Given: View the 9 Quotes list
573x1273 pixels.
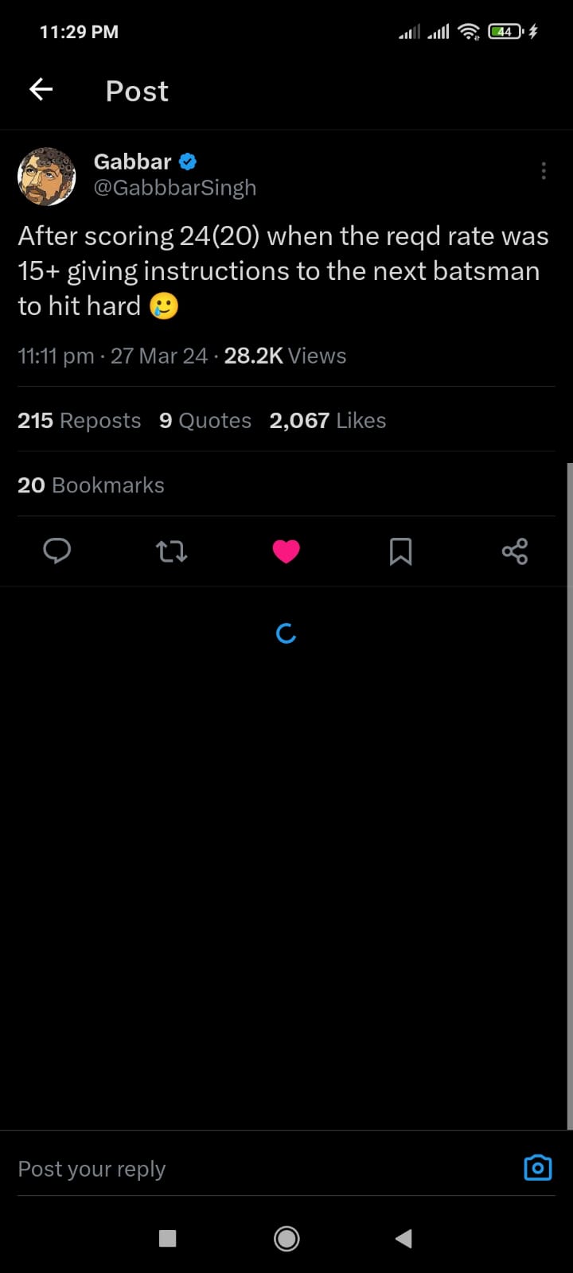Looking at the screenshot, I should (205, 420).
